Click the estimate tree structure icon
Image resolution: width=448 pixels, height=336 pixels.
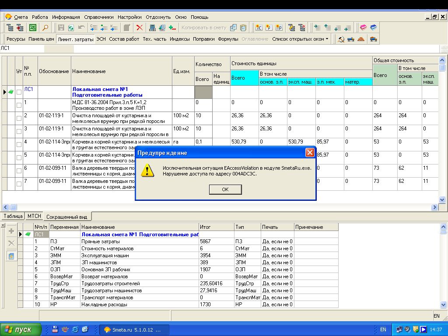click(10, 28)
